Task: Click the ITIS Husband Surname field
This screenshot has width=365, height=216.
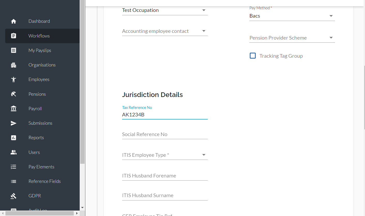Action: [x=165, y=195]
